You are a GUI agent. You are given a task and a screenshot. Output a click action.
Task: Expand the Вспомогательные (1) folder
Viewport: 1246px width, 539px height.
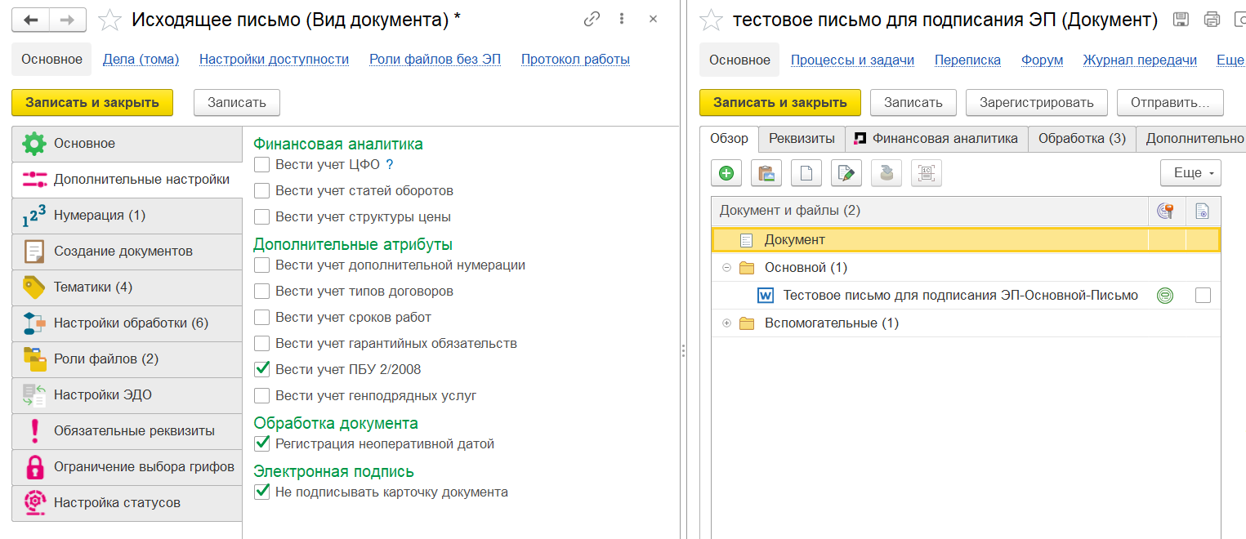[x=726, y=323]
